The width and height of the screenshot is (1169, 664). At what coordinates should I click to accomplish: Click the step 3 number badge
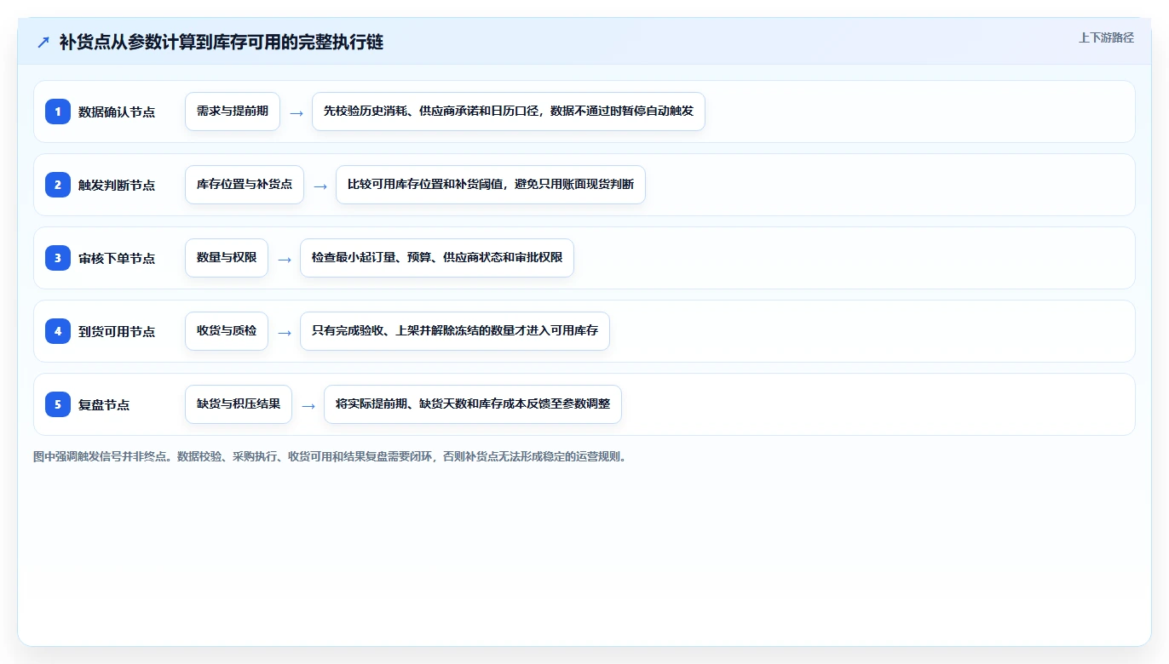tap(58, 258)
